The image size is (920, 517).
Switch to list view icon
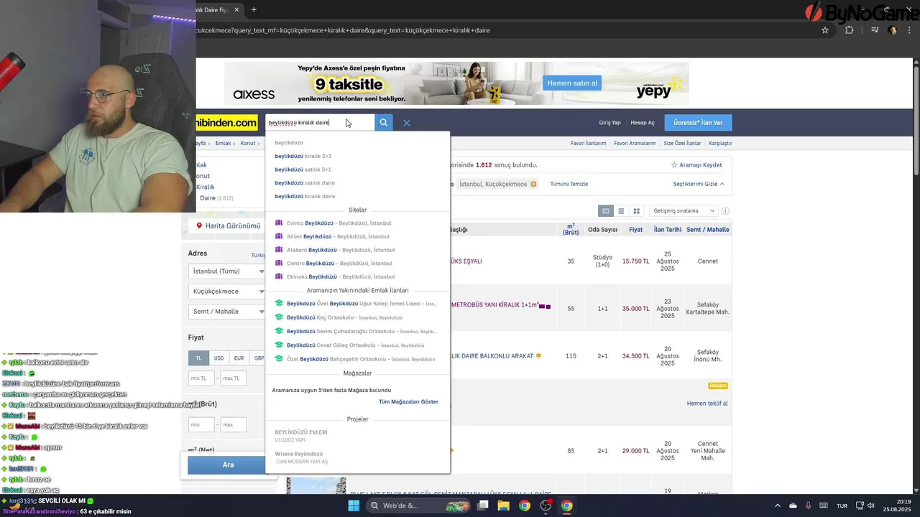[x=621, y=211]
